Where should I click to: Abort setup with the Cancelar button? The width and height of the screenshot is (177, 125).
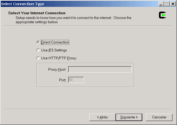click(x=159, y=117)
